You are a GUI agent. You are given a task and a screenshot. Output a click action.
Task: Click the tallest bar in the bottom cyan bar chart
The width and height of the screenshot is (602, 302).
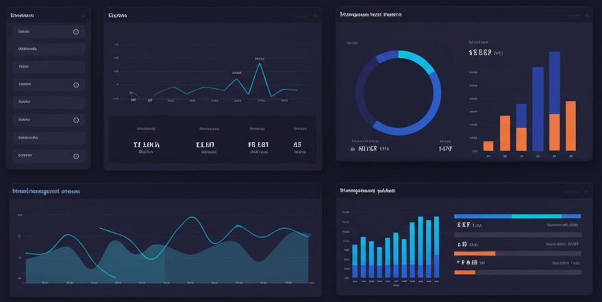point(436,246)
